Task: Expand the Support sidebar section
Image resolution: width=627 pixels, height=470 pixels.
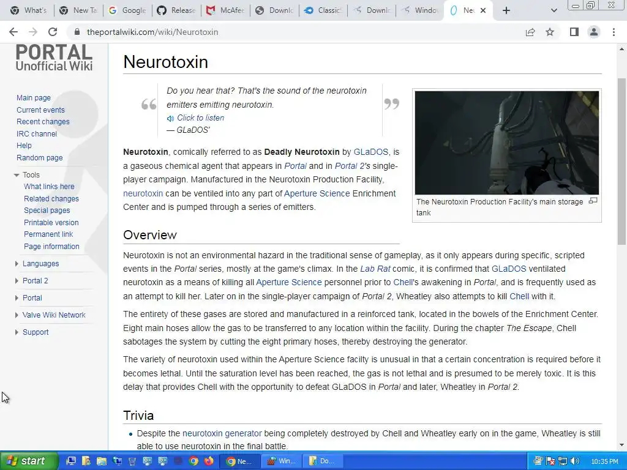Action: [17, 332]
